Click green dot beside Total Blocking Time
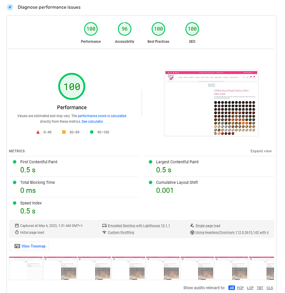Image resolution: width=285 pixels, height=293 pixels. 15,183
